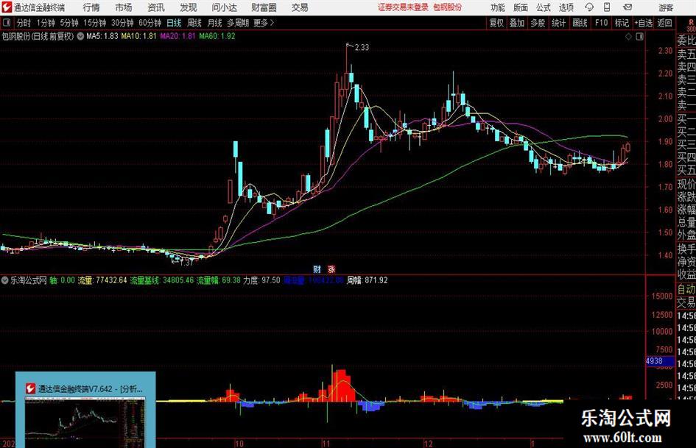Click the 返回 back button

point(664,23)
